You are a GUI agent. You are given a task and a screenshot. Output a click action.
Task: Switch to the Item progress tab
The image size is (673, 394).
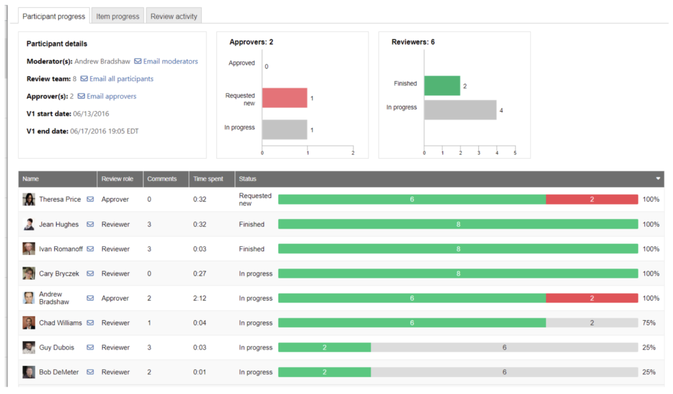click(x=118, y=16)
